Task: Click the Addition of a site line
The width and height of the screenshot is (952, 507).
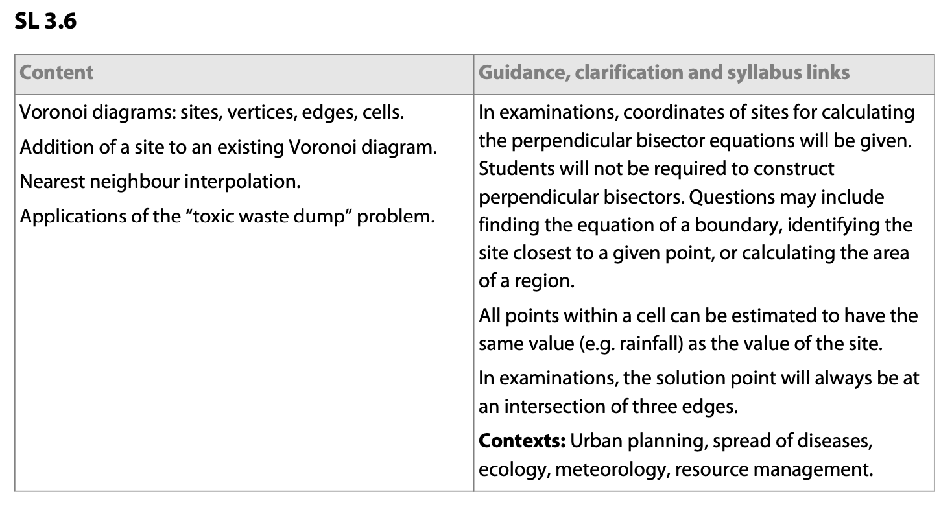Action: point(228,147)
